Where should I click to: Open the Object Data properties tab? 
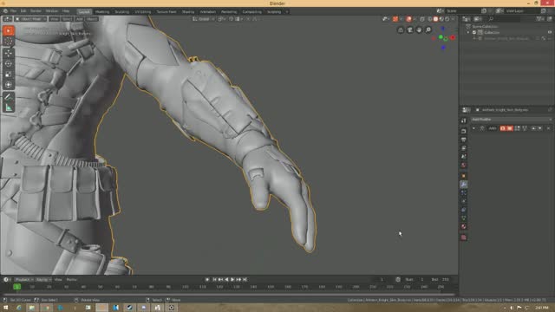tap(464, 218)
